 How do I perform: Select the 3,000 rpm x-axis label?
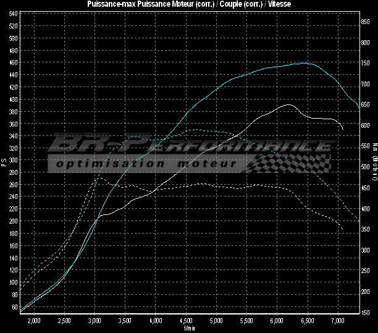tap(94, 321)
